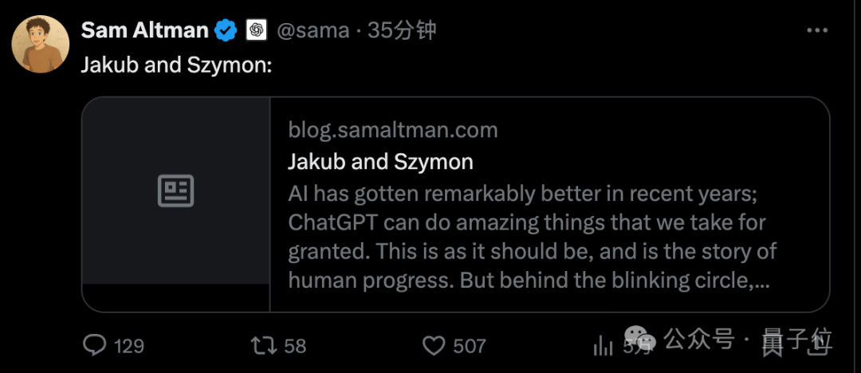861x373 pixels.
Task: Click the WeChat logo in the watermark
Action: tap(641, 340)
